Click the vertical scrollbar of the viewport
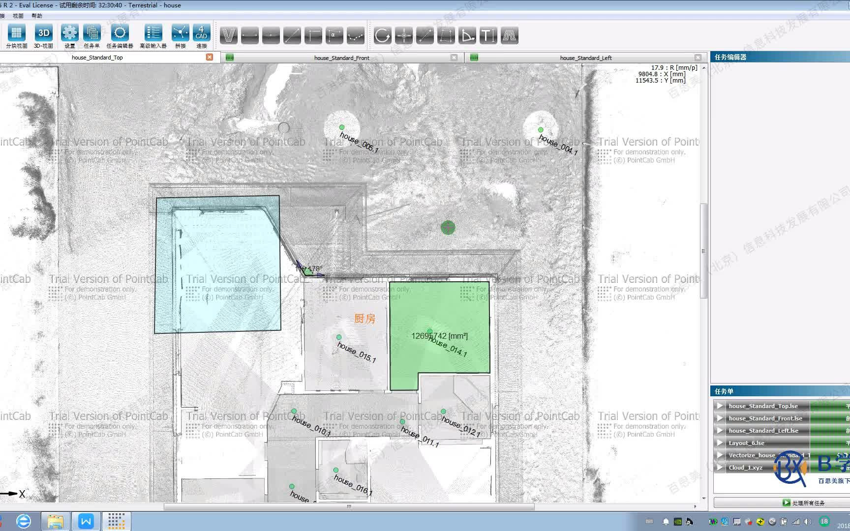The image size is (850, 531). click(703, 251)
